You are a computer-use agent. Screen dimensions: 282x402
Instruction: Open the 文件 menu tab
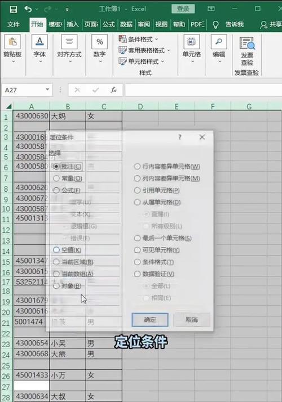pos(14,24)
